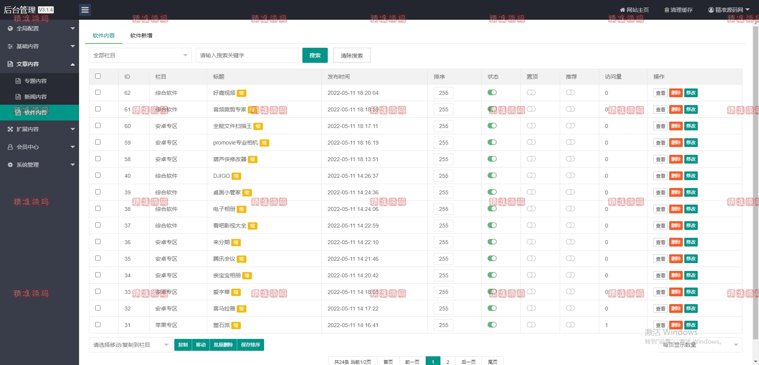Open the 专题内容 sidebar item
Screen dimensions: 759x365
pos(40,81)
